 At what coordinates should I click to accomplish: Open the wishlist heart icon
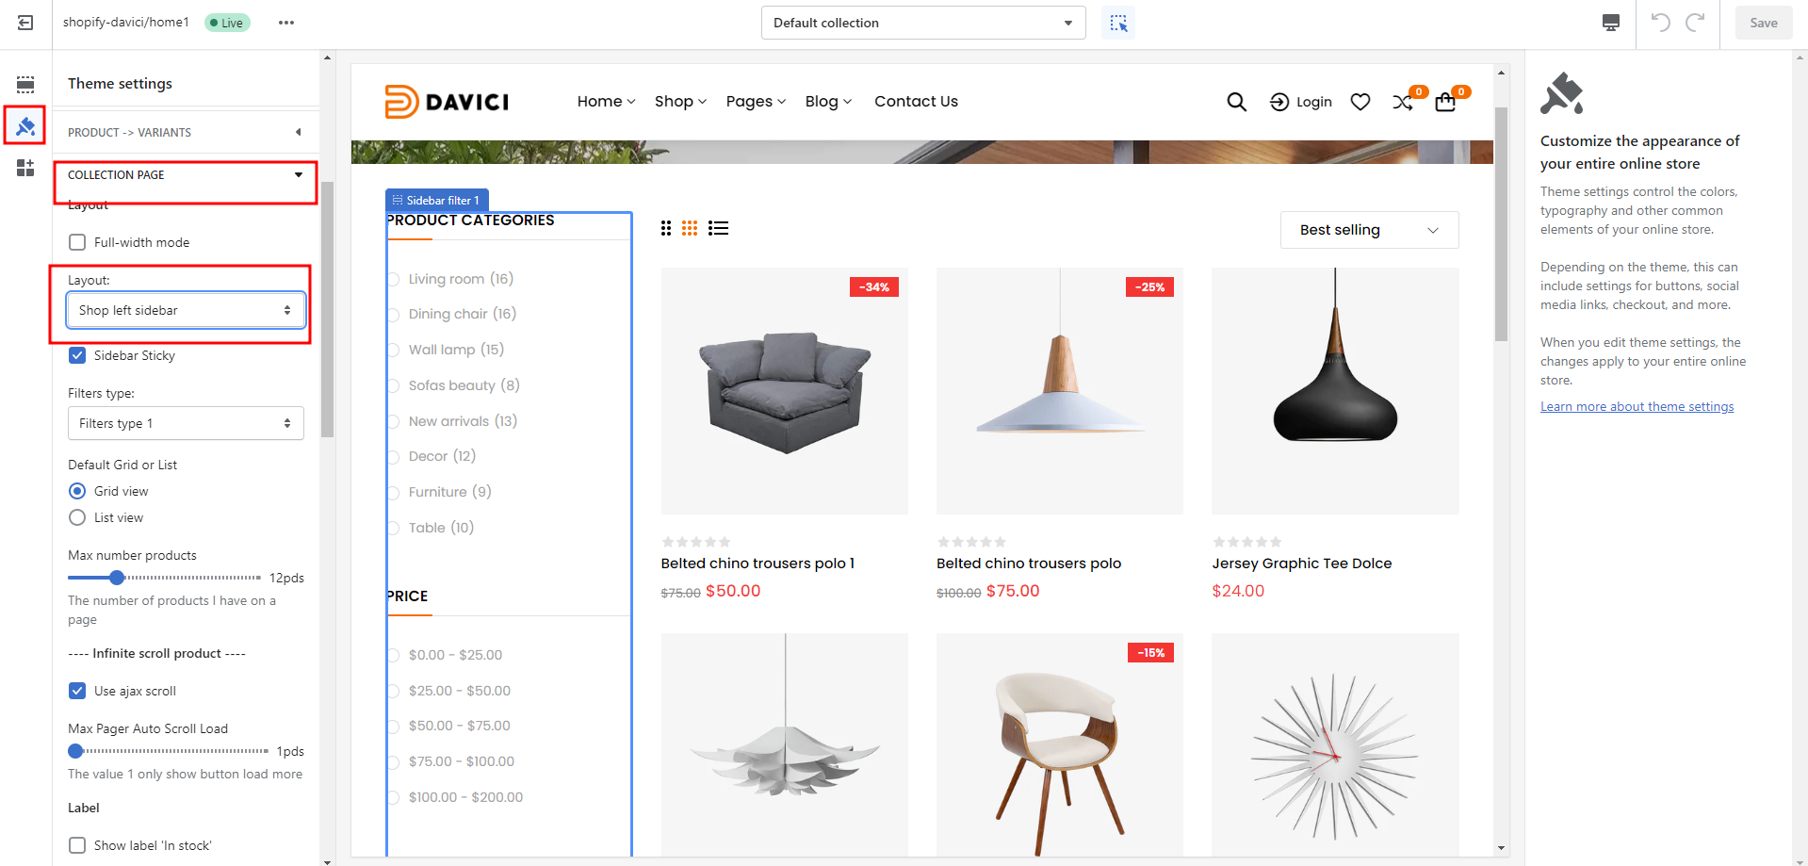coord(1360,102)
